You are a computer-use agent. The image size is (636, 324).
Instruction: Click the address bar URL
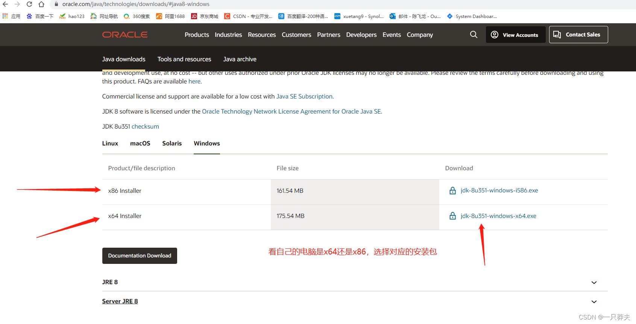point(136,4)
